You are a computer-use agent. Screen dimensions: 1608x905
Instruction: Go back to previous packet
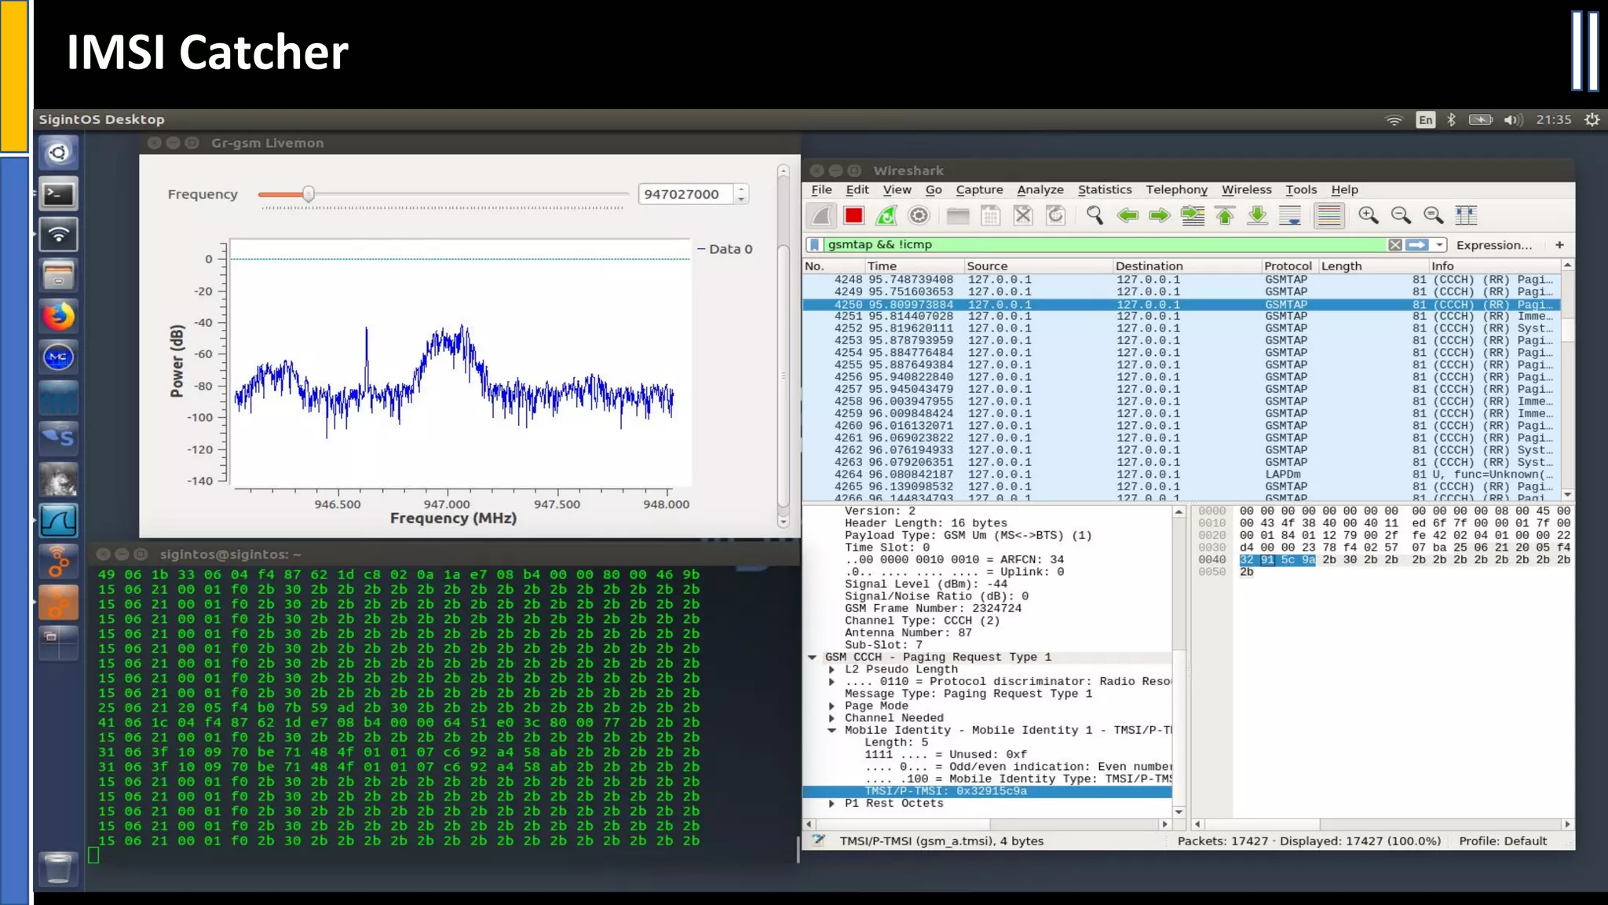[1127, 215]
